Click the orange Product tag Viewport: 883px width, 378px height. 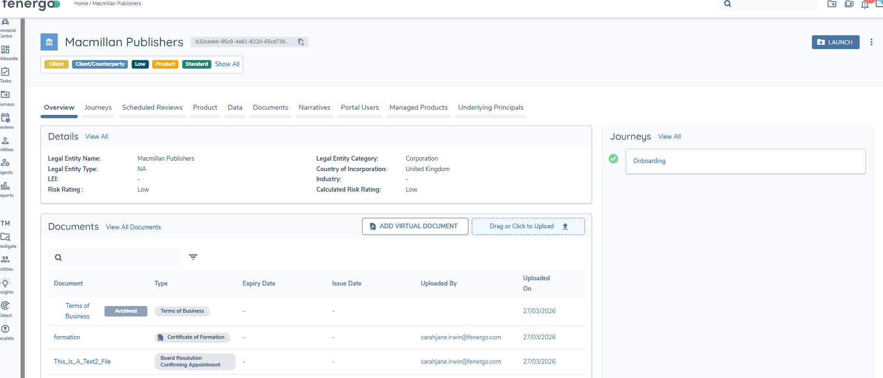click(x=165, y=64)
